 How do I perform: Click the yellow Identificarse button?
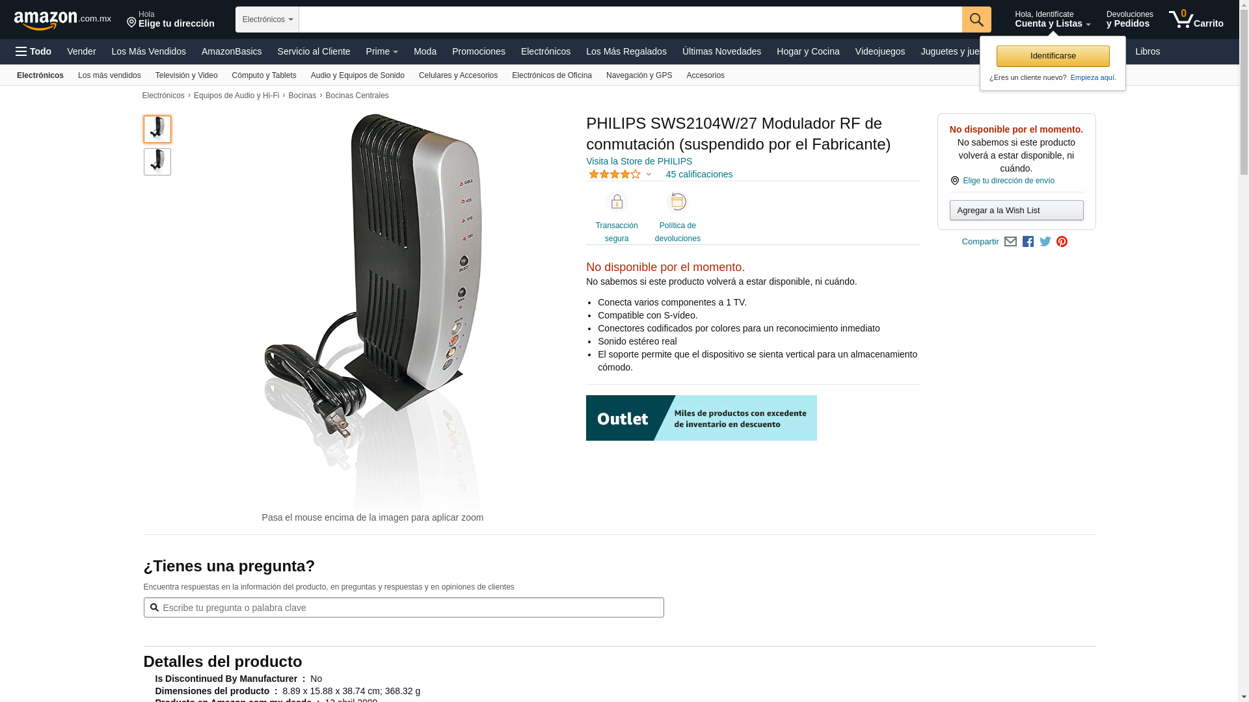[1053, 56]
